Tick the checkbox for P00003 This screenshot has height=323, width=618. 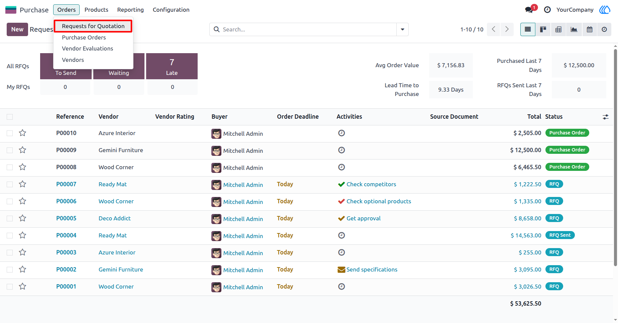(x=10, y=252)
